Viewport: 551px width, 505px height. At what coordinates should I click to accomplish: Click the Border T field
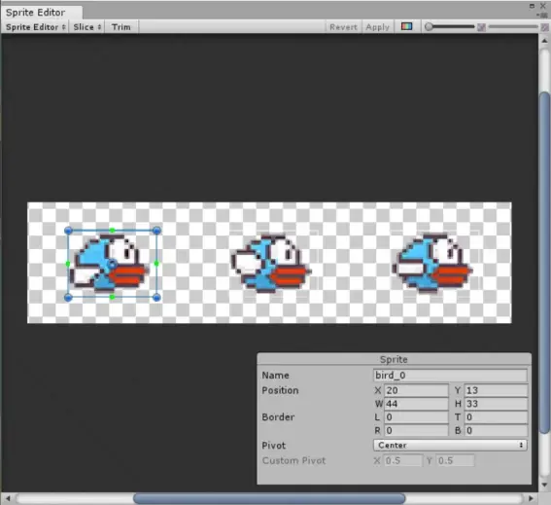pyautogui.click(x=497, y=417)
